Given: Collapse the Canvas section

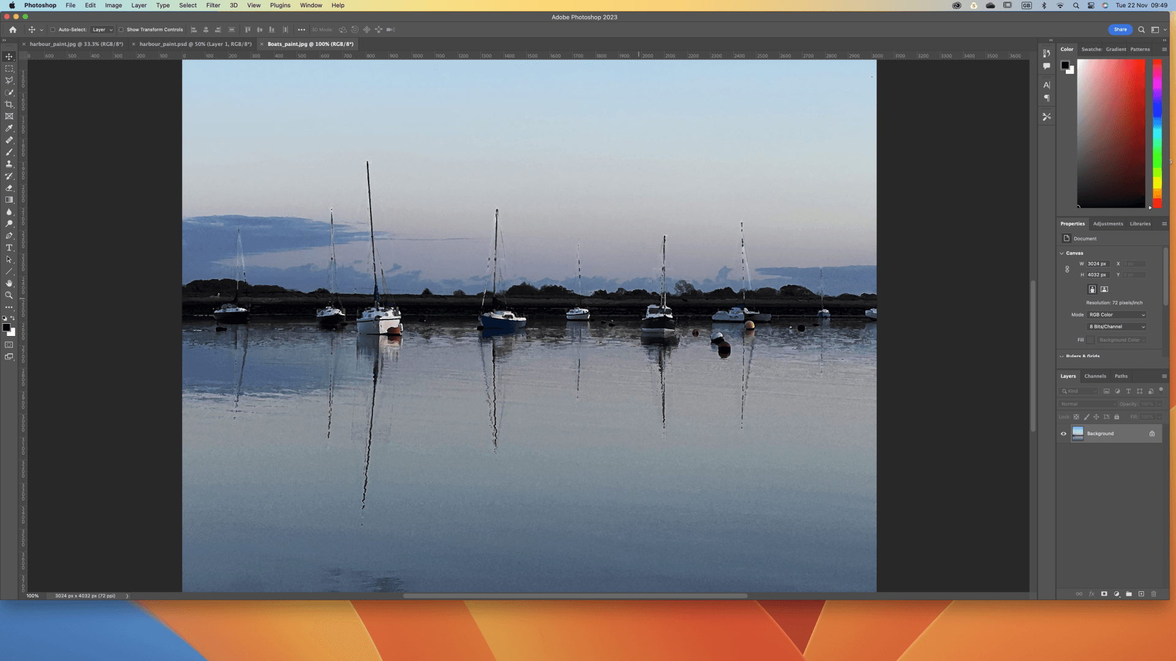Looking at the screenshot, I should [x=1061, y=253].
